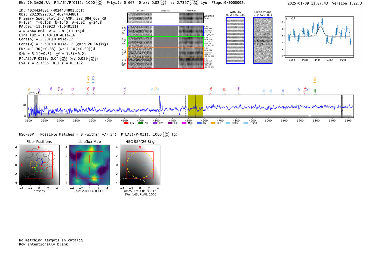Click the 2D Spec column header
The image size is (381, 259).
pos(140,11)
